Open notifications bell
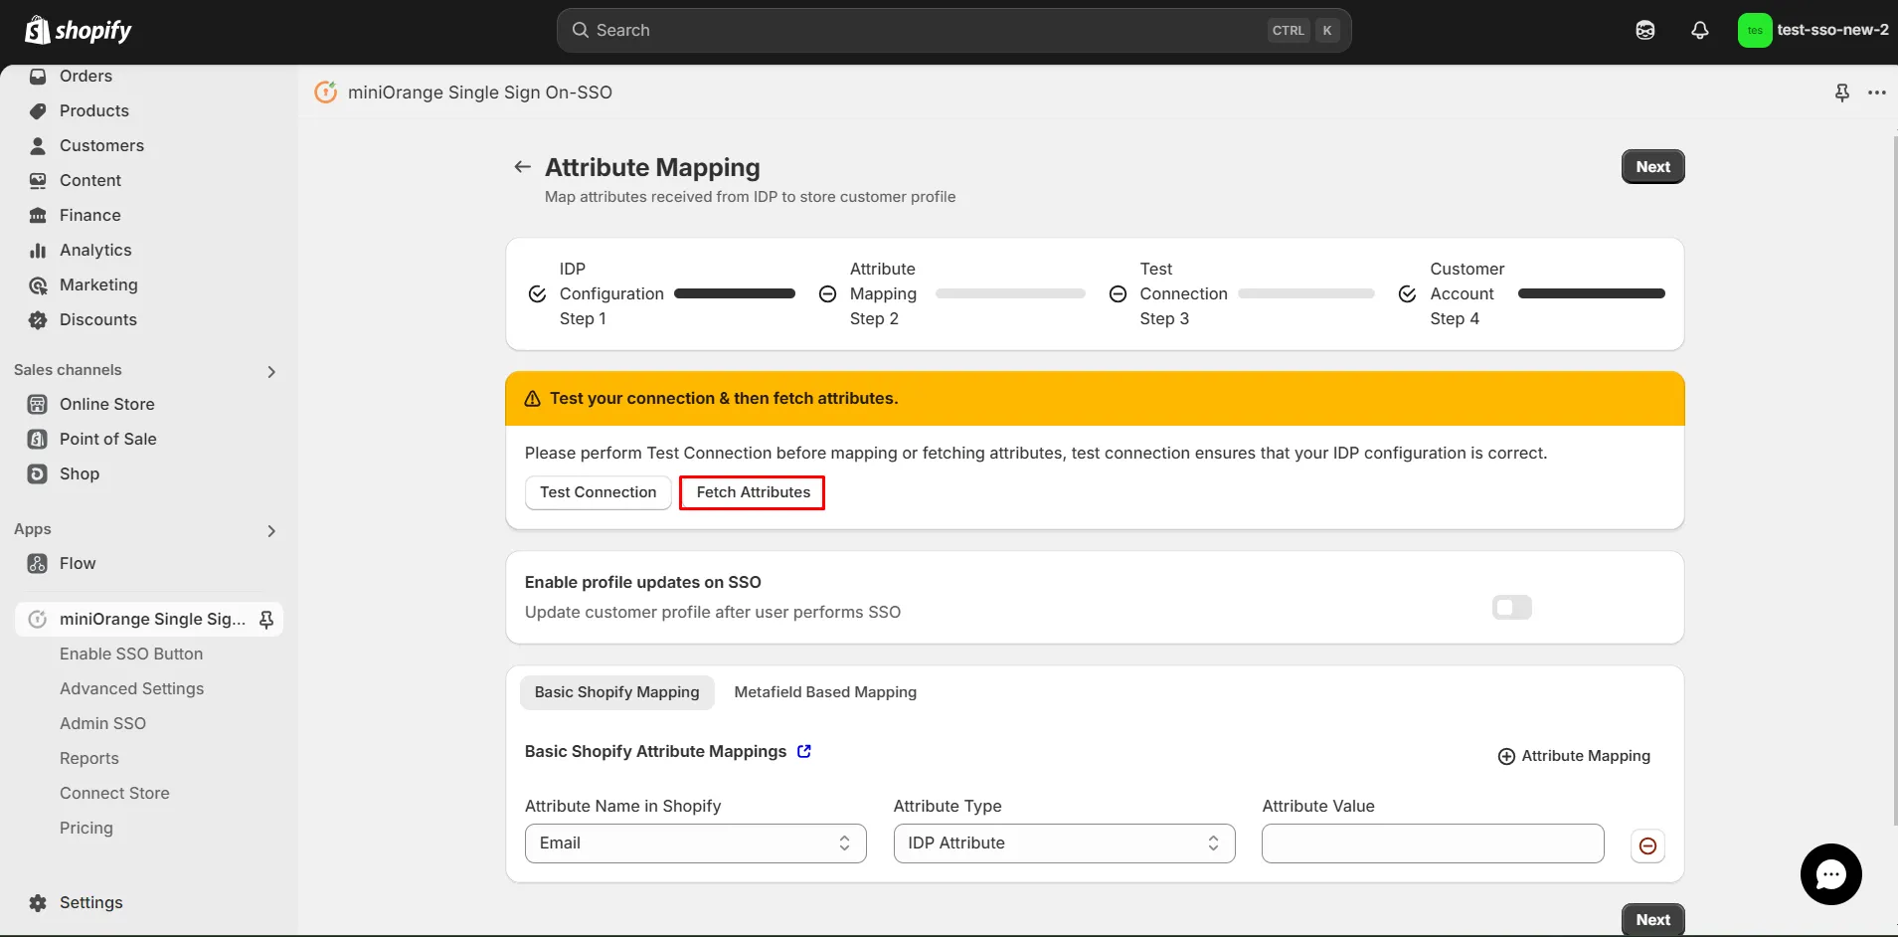 coord(1700,30)
